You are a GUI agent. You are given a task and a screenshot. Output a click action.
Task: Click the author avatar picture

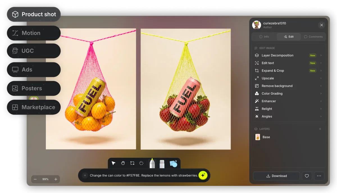[x=257, y=25]
